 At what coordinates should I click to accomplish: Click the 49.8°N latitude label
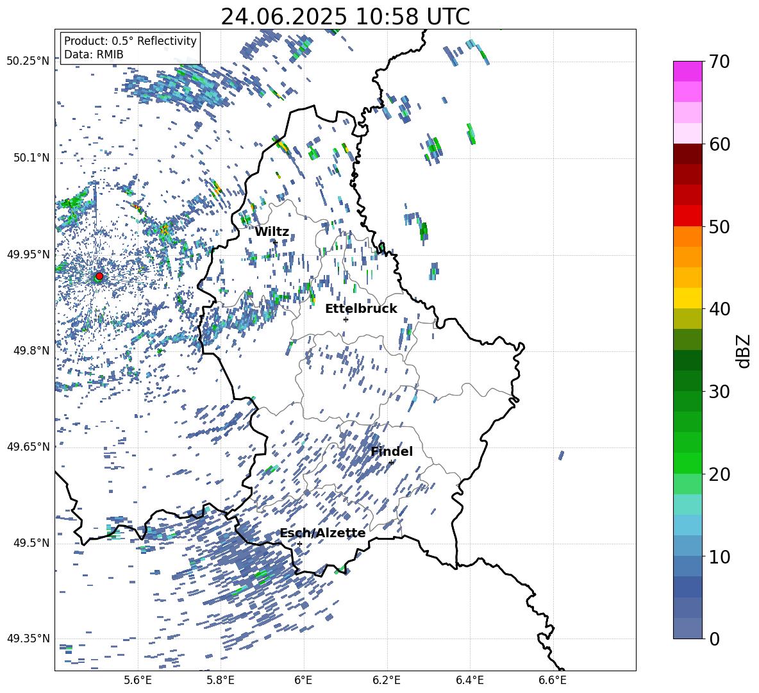click(x=32, y=351)
